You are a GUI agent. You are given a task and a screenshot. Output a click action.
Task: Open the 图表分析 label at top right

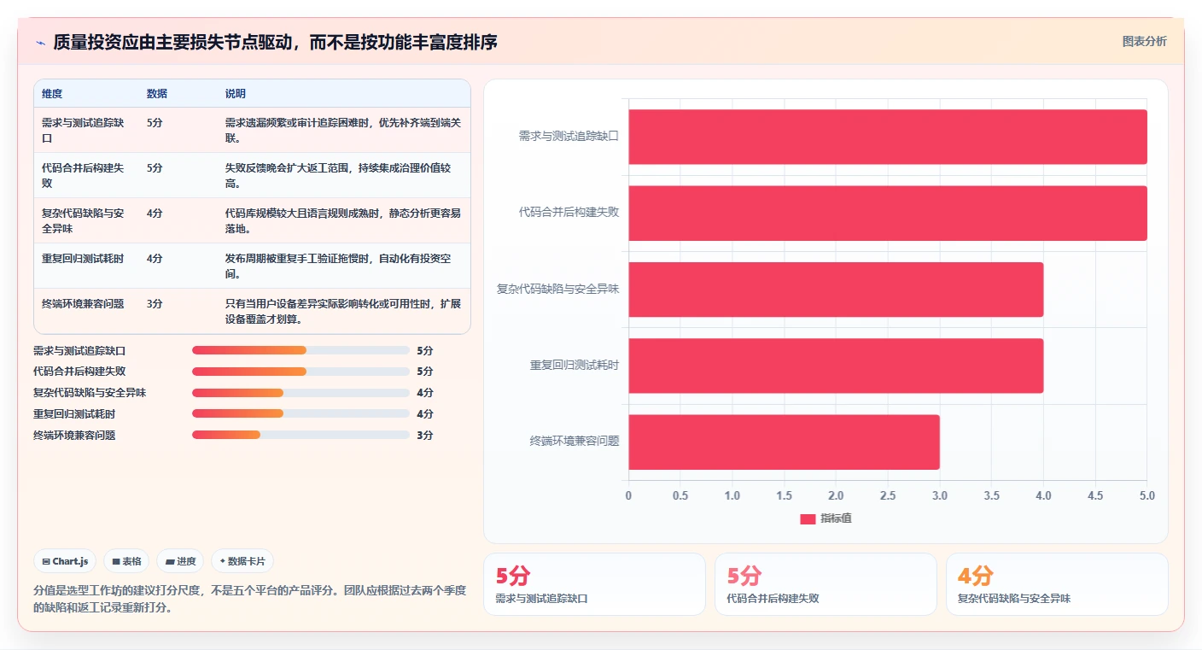[1144, 41]
